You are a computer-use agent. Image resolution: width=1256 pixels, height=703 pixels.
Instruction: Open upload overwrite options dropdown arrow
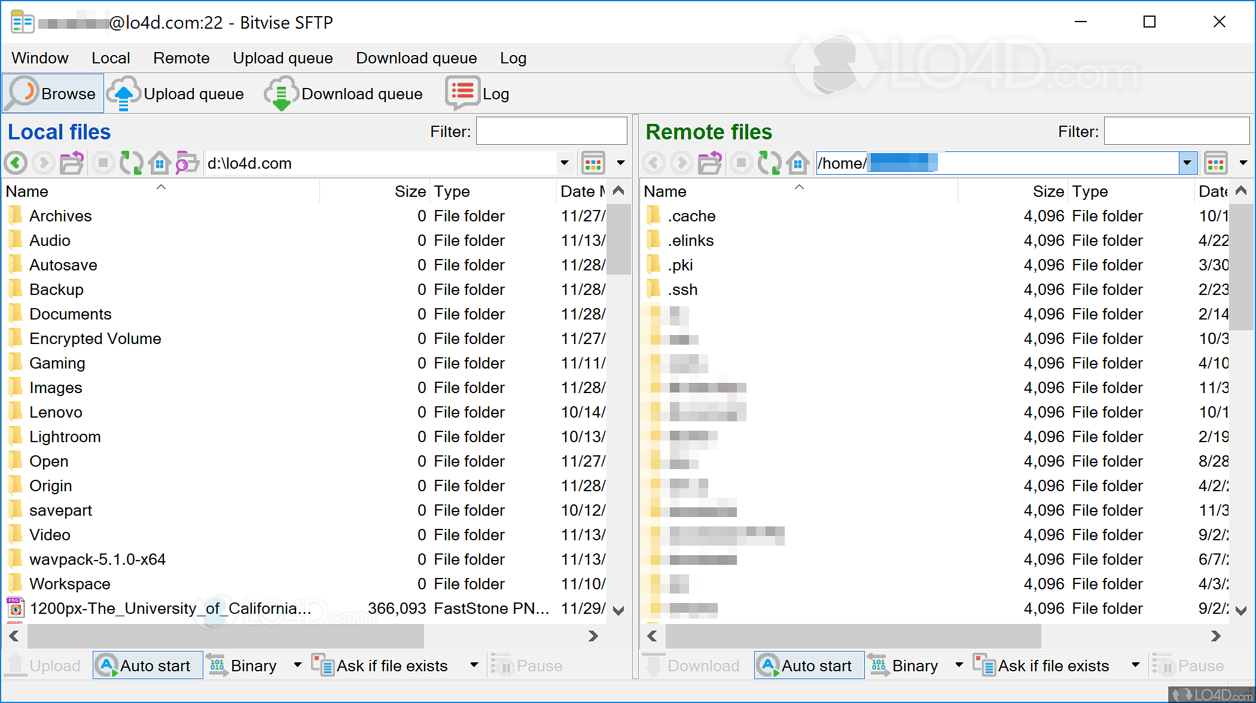(474, 665)
